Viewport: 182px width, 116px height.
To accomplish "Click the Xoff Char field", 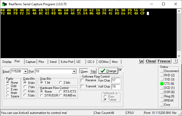I will tap(116, 87).
